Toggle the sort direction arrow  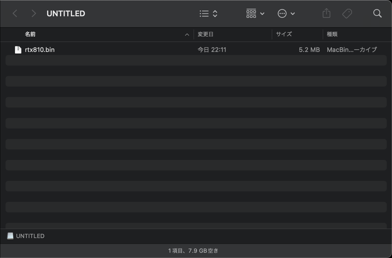(x=187, y=35)
